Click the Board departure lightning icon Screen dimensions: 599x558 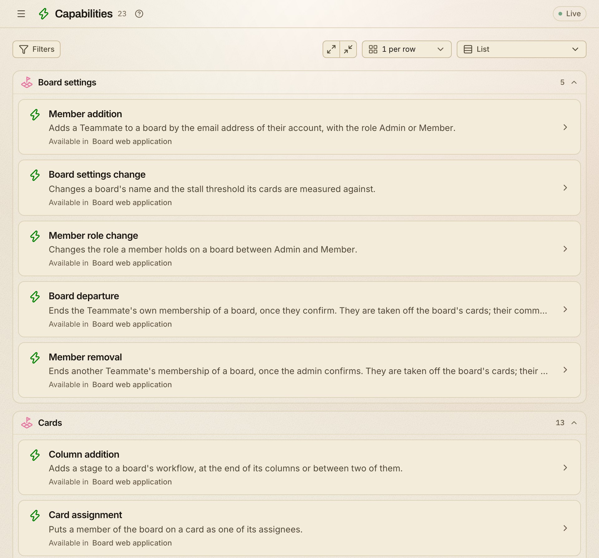point(35,296)
